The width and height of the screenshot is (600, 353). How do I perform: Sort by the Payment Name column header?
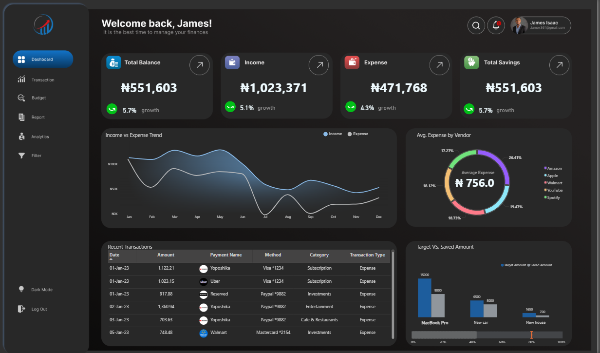pos(226,255)
